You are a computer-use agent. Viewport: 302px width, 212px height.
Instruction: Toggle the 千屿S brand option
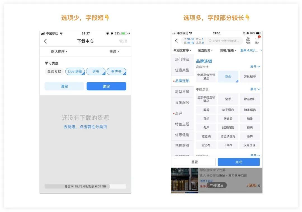(228, 145)
